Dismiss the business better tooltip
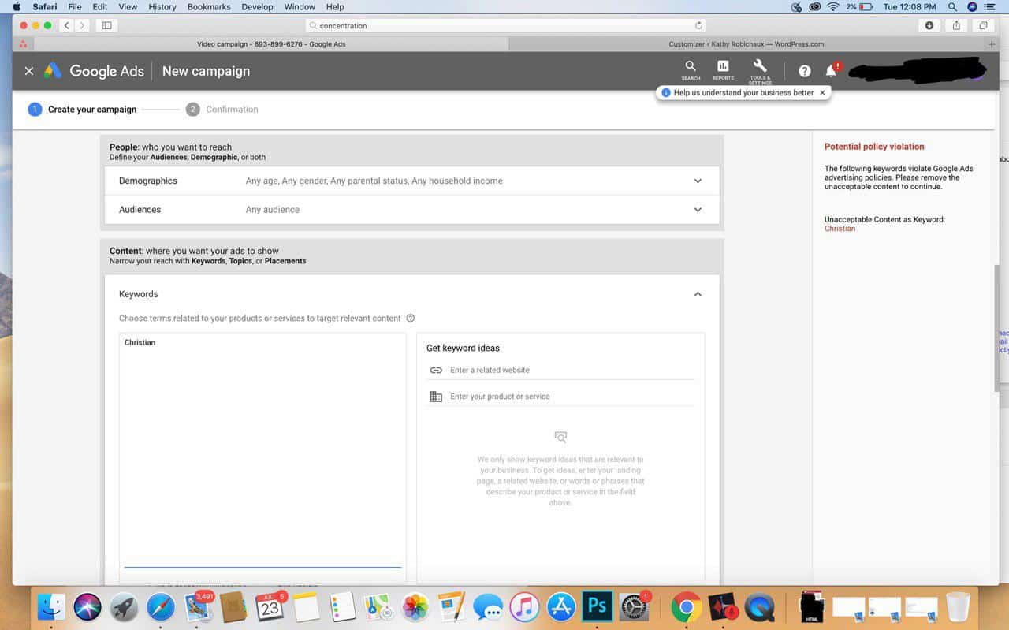This screenshot has height=630, width=1009. (x=822, y=92)
